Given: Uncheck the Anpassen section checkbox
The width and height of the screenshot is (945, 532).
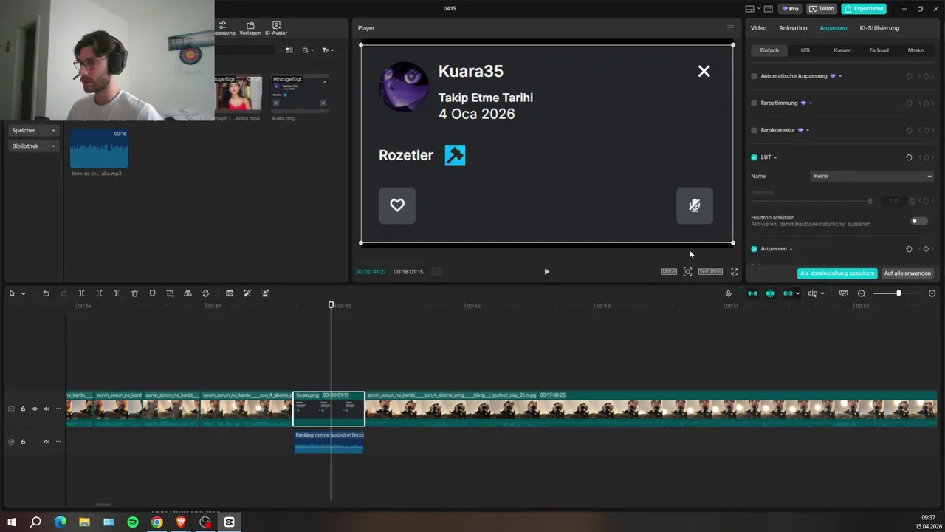Looking at the screenshot, I should (754, 249).
